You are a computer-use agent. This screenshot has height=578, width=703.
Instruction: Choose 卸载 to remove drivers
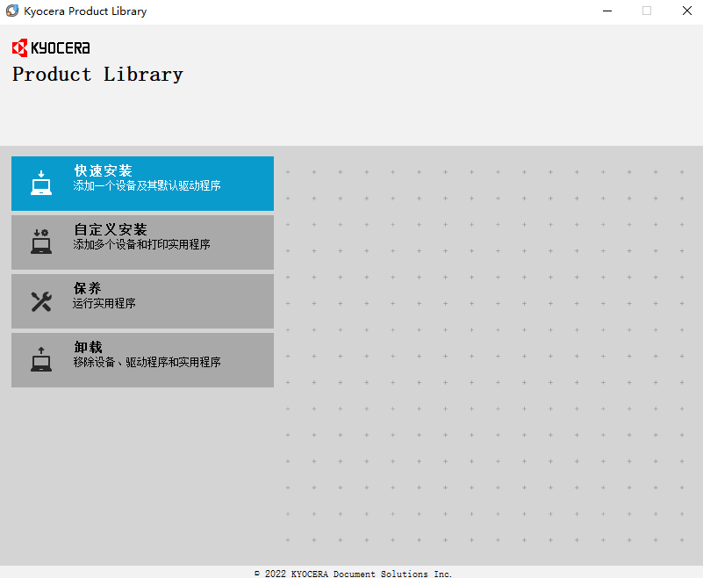click(140, 358)
